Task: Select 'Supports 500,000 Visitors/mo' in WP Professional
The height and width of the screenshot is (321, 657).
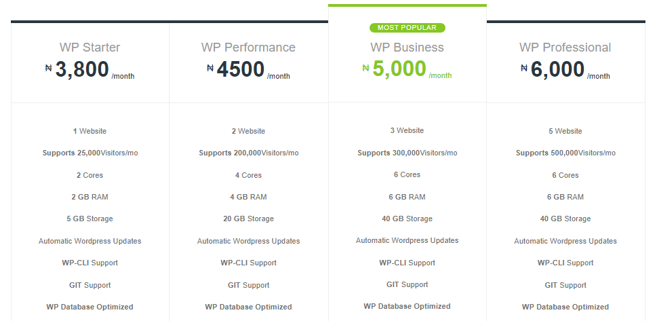Action: pyautogui.click(x=565, y=153)
